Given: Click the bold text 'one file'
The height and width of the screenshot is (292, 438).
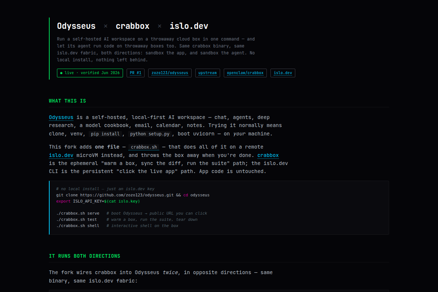Looking at the screenshot, I should (107, 147).
